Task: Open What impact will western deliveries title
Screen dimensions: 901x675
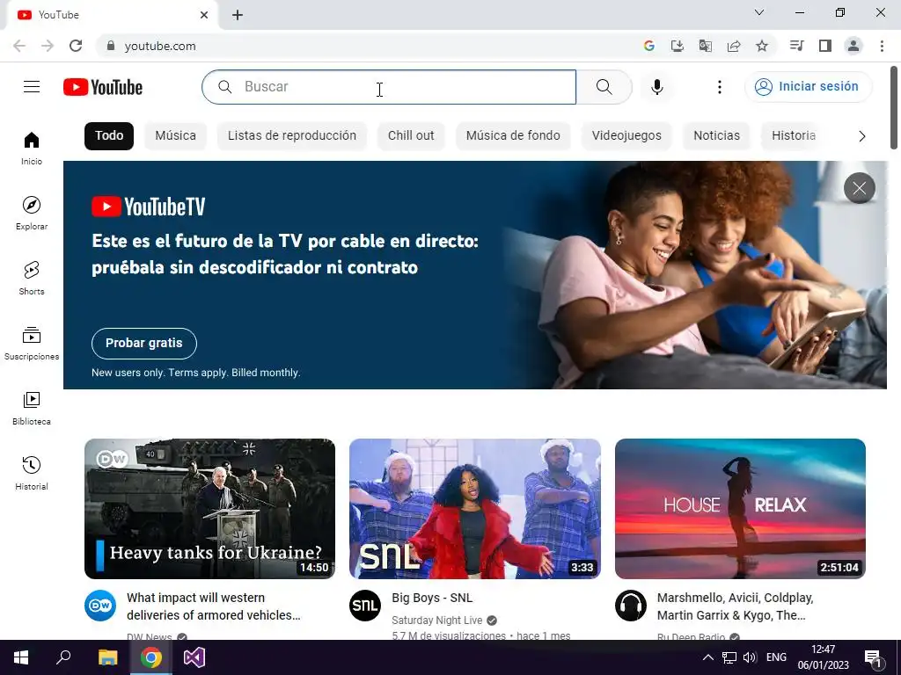Action: (214, 606)
